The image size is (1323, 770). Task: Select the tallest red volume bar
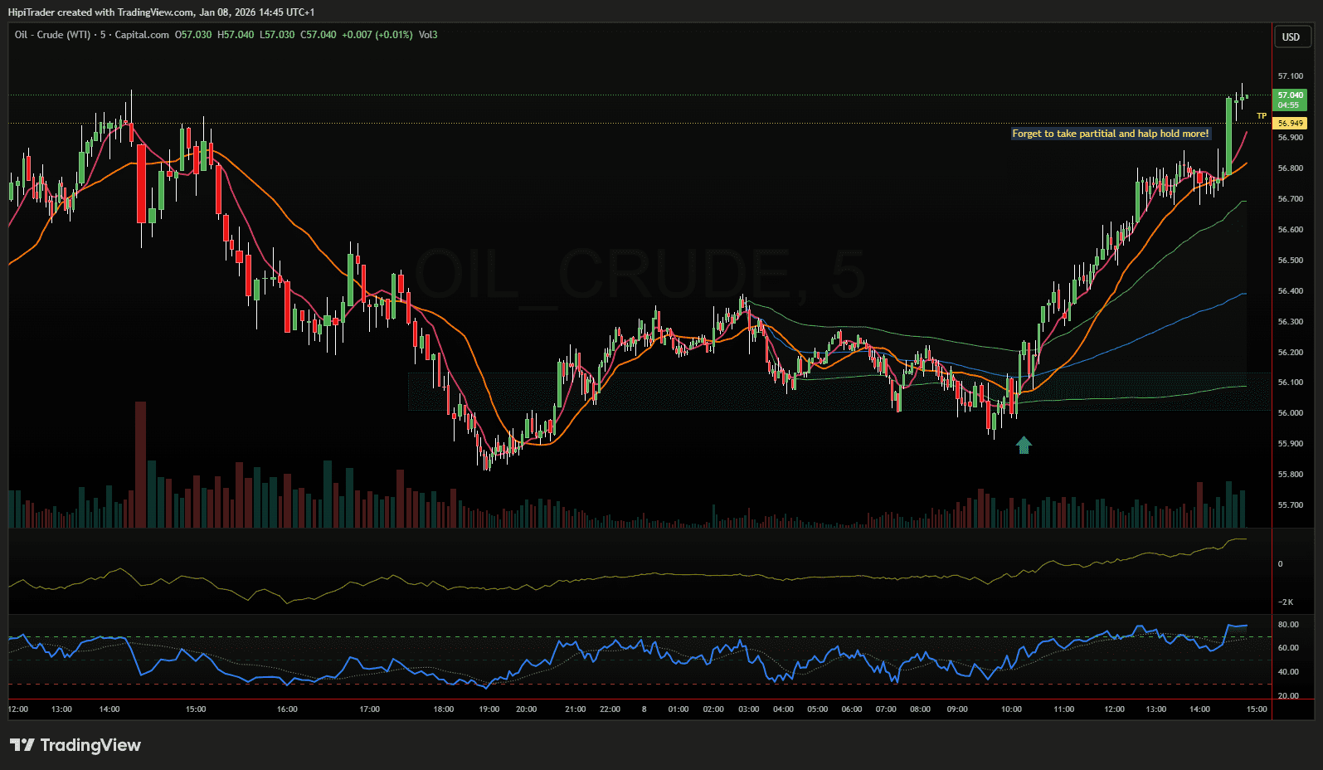click(140, 465)
